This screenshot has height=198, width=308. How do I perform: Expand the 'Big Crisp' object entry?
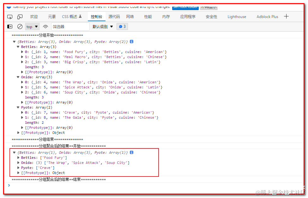[22, 62]
